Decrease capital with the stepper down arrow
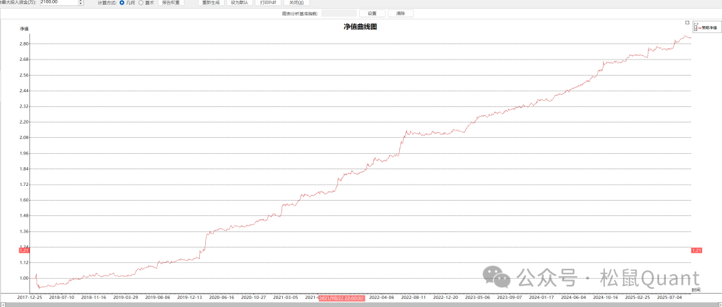This screenshot has height=307, width=722. point(81,4)
